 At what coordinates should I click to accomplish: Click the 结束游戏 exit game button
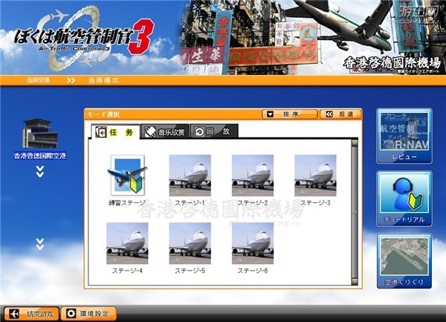(31, 314)
